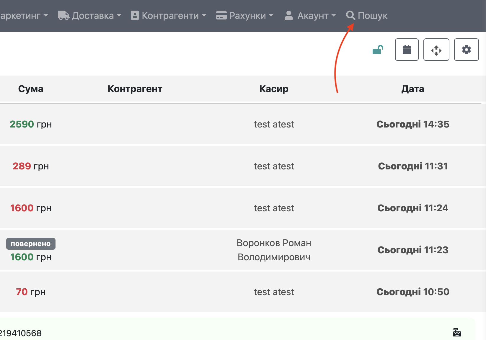486x340 pixels.
Task: Click the Дата column header
Action: point(412,89)
